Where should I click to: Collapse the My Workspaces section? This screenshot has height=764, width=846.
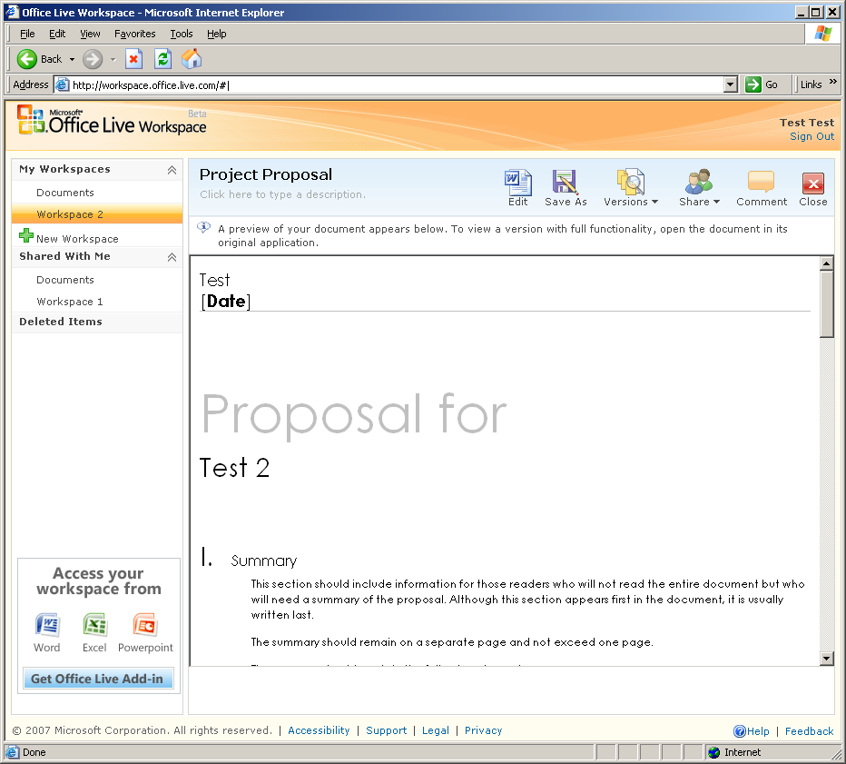[x=172, y=170]
